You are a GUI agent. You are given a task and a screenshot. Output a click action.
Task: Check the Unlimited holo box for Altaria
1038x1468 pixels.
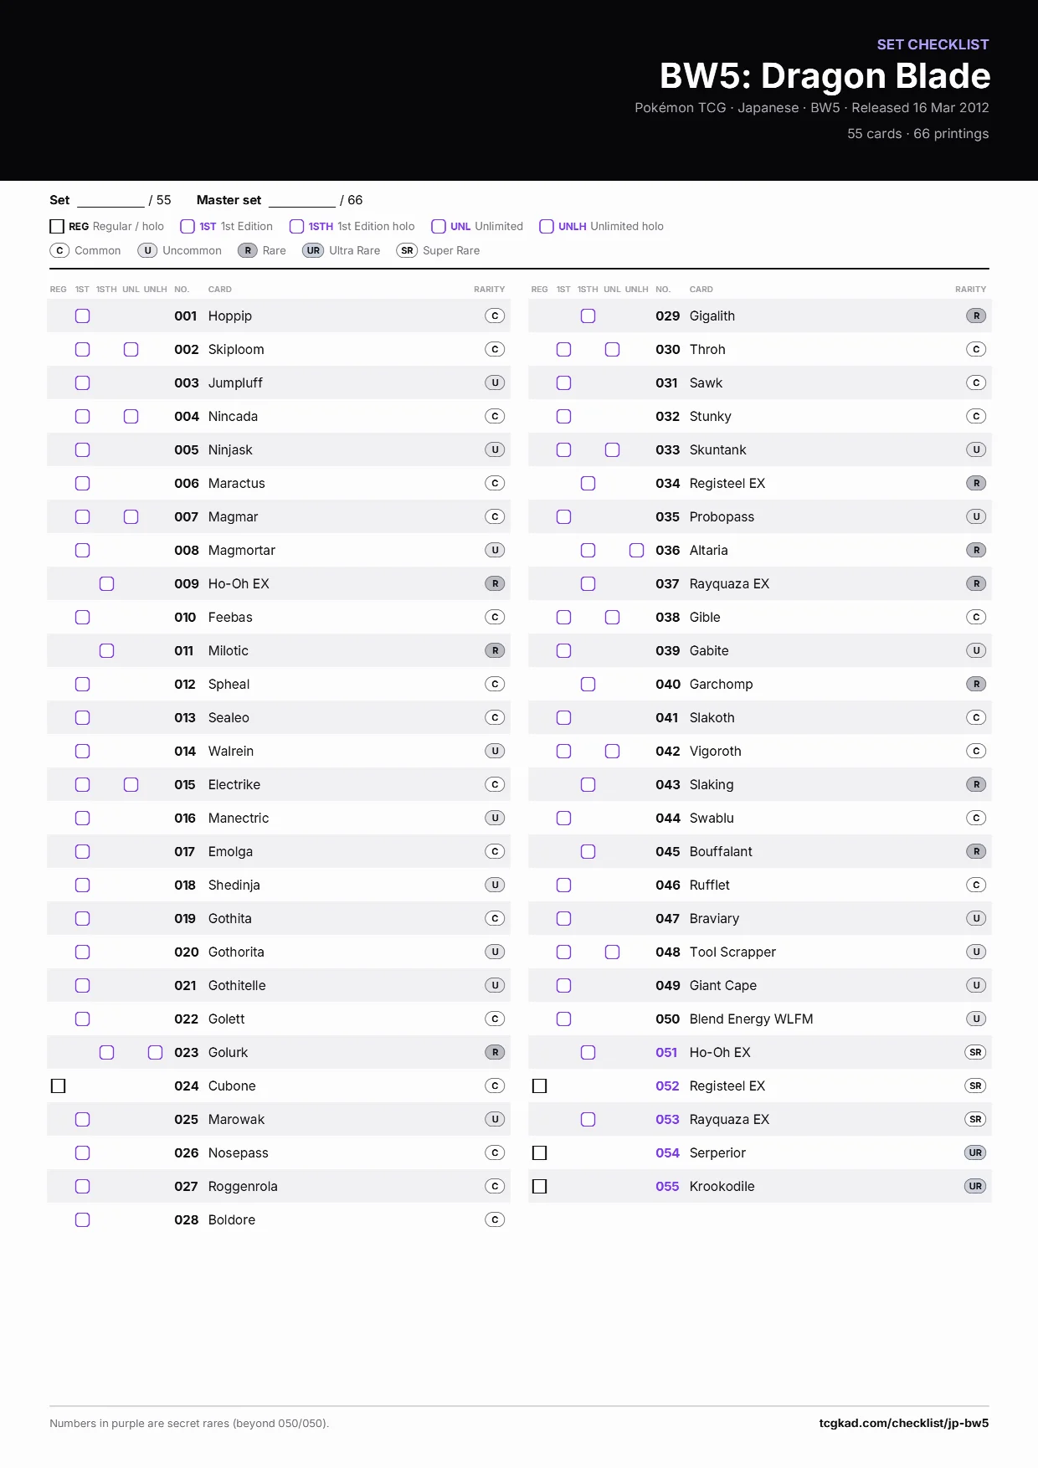point(636,550)
